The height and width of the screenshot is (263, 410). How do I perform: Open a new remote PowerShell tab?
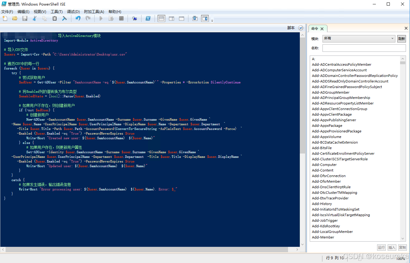coord(135,19)
